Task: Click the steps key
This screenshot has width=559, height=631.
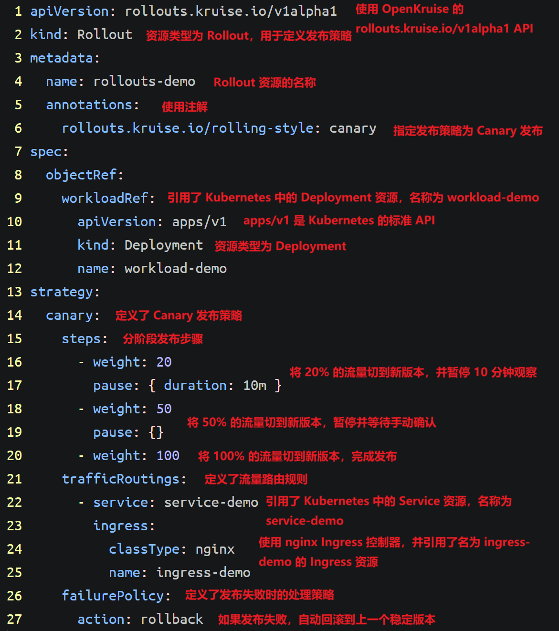Action: 81,338
